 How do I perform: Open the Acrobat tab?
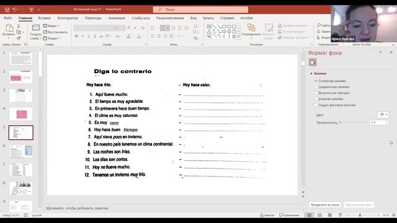tap(246, 18)
